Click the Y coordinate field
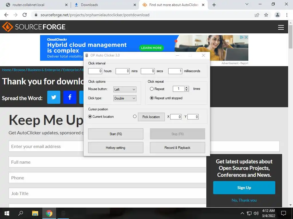The image size is (293, 219). (193, 117)
